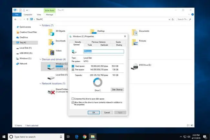The width and height of the screenshot is (210, 140).
Task: Switch to the Quota tab
Action: click(x=118, y=42)
